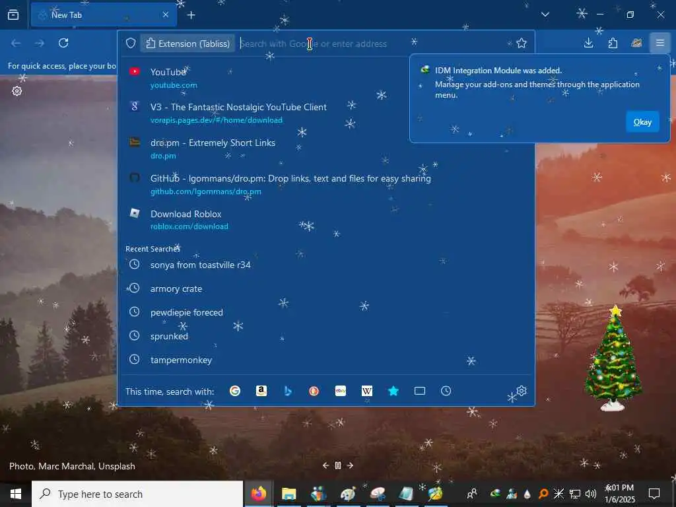This screenshot has height=507, width=676.
Task: Skip to the next Tabliss background
Action: tap(350, 465)
